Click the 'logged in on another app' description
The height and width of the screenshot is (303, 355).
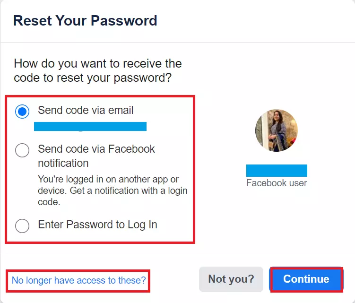tap(108, 180)
